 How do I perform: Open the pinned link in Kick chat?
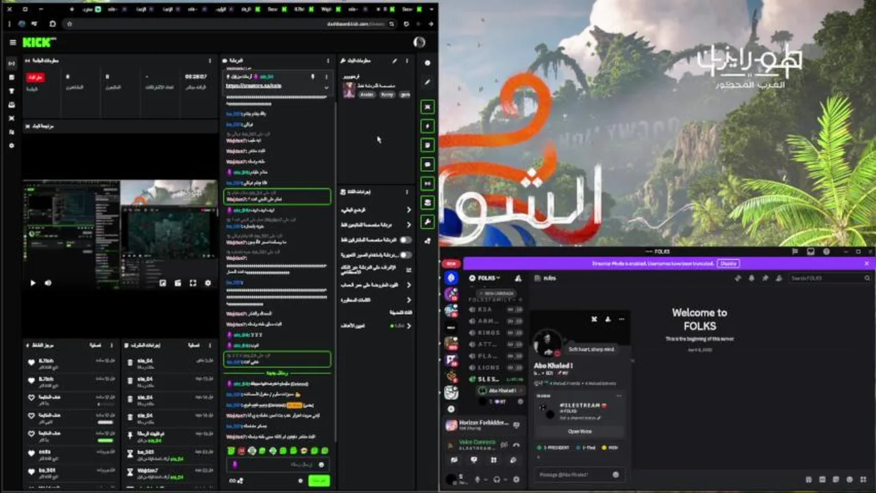(253, 86)
